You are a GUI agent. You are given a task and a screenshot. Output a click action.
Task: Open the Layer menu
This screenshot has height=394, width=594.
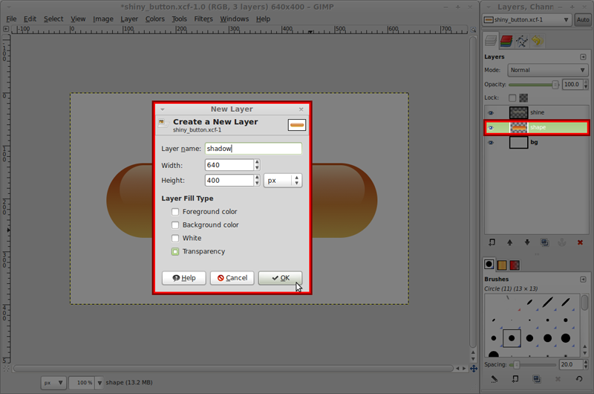(x=129, y=19)
